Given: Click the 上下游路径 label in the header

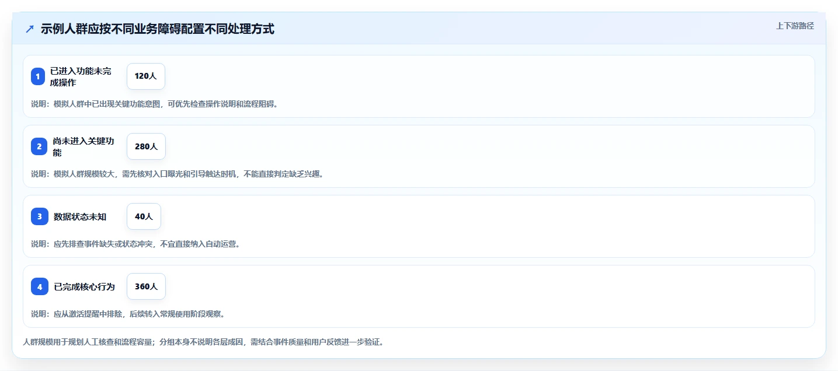Looking at the screenshot, I should point(795,26).
